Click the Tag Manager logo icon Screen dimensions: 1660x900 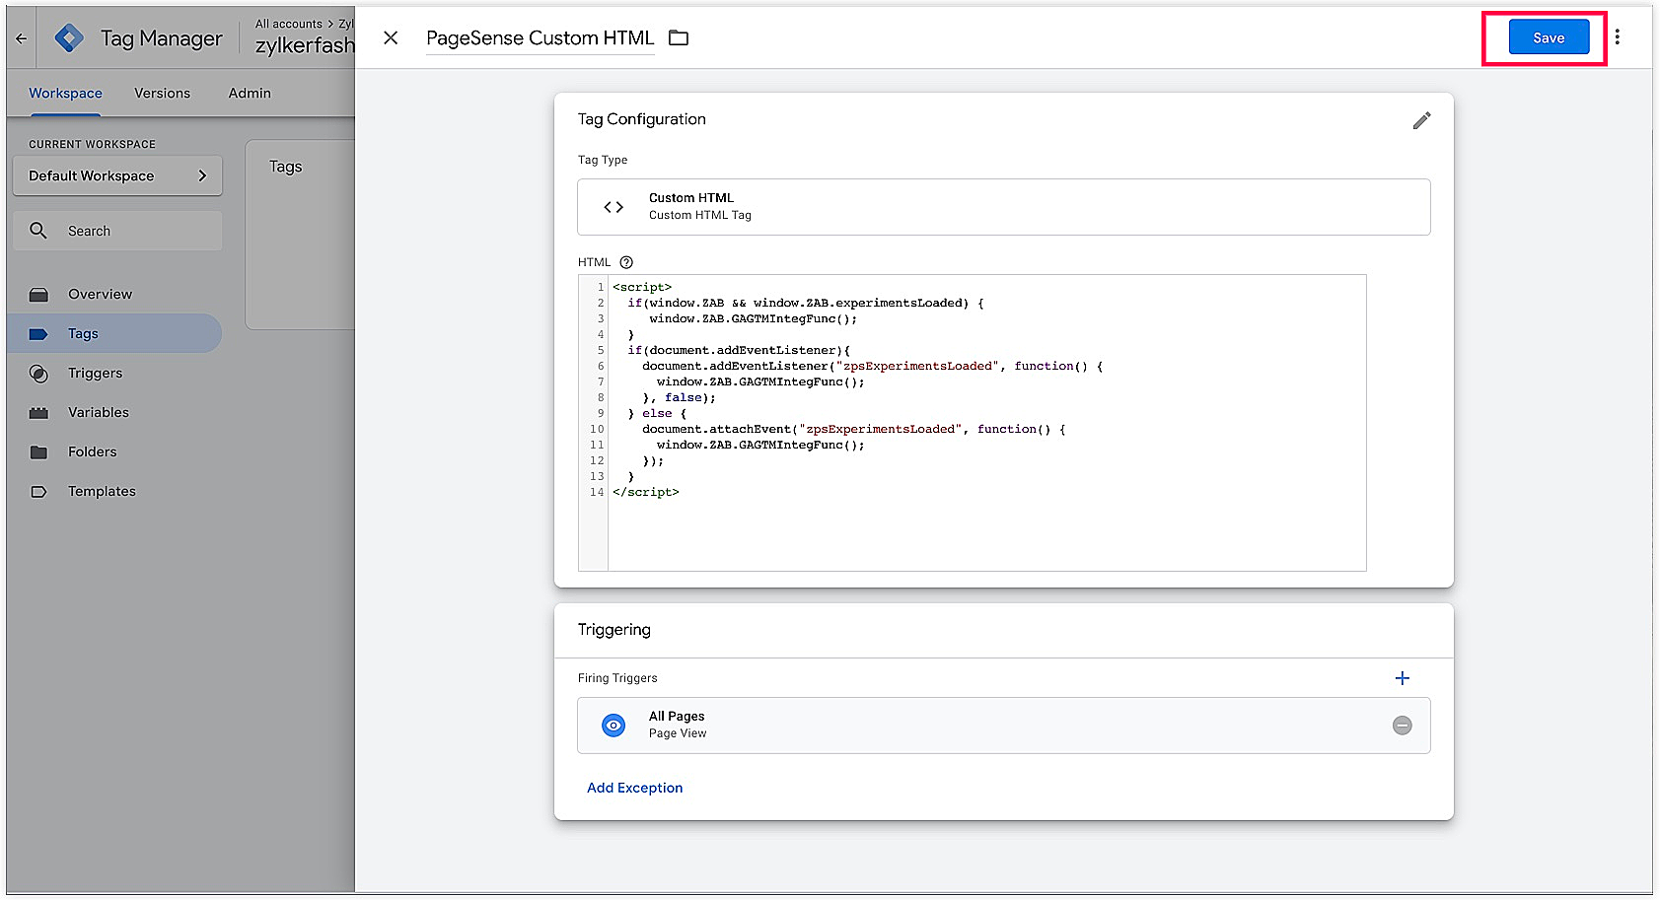coord(69,38)
